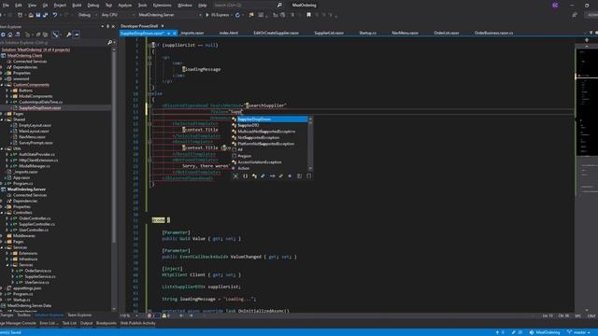
Task: Click the warning count icon below the editor
Action: pyautogui.click(x=164, y=315)
